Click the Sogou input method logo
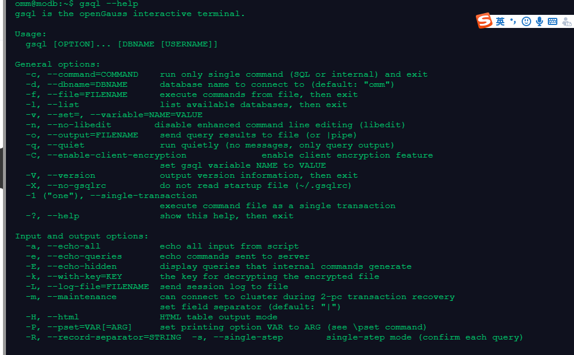This screenshot has height=355, width=574. click(485, 21)
